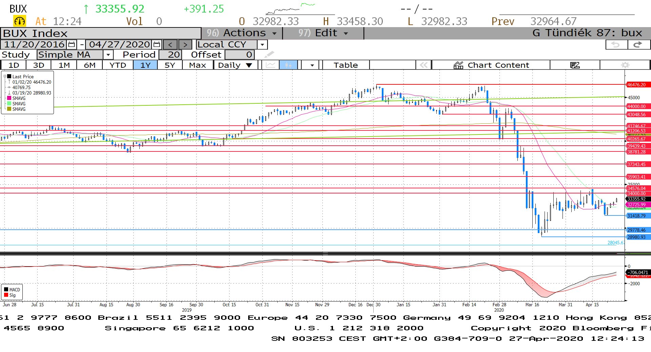651x352 pixels.
Task: Click the G Tündiék 87: bux title
Action: coord(587,33)
